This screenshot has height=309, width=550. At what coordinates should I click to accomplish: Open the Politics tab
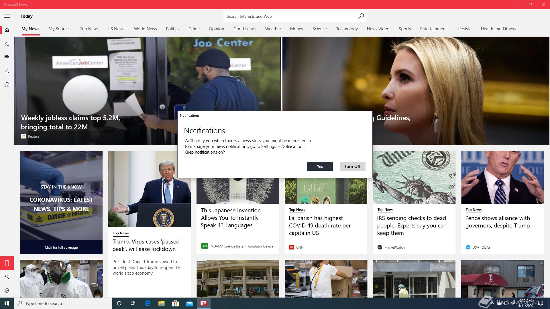[172, 29]
